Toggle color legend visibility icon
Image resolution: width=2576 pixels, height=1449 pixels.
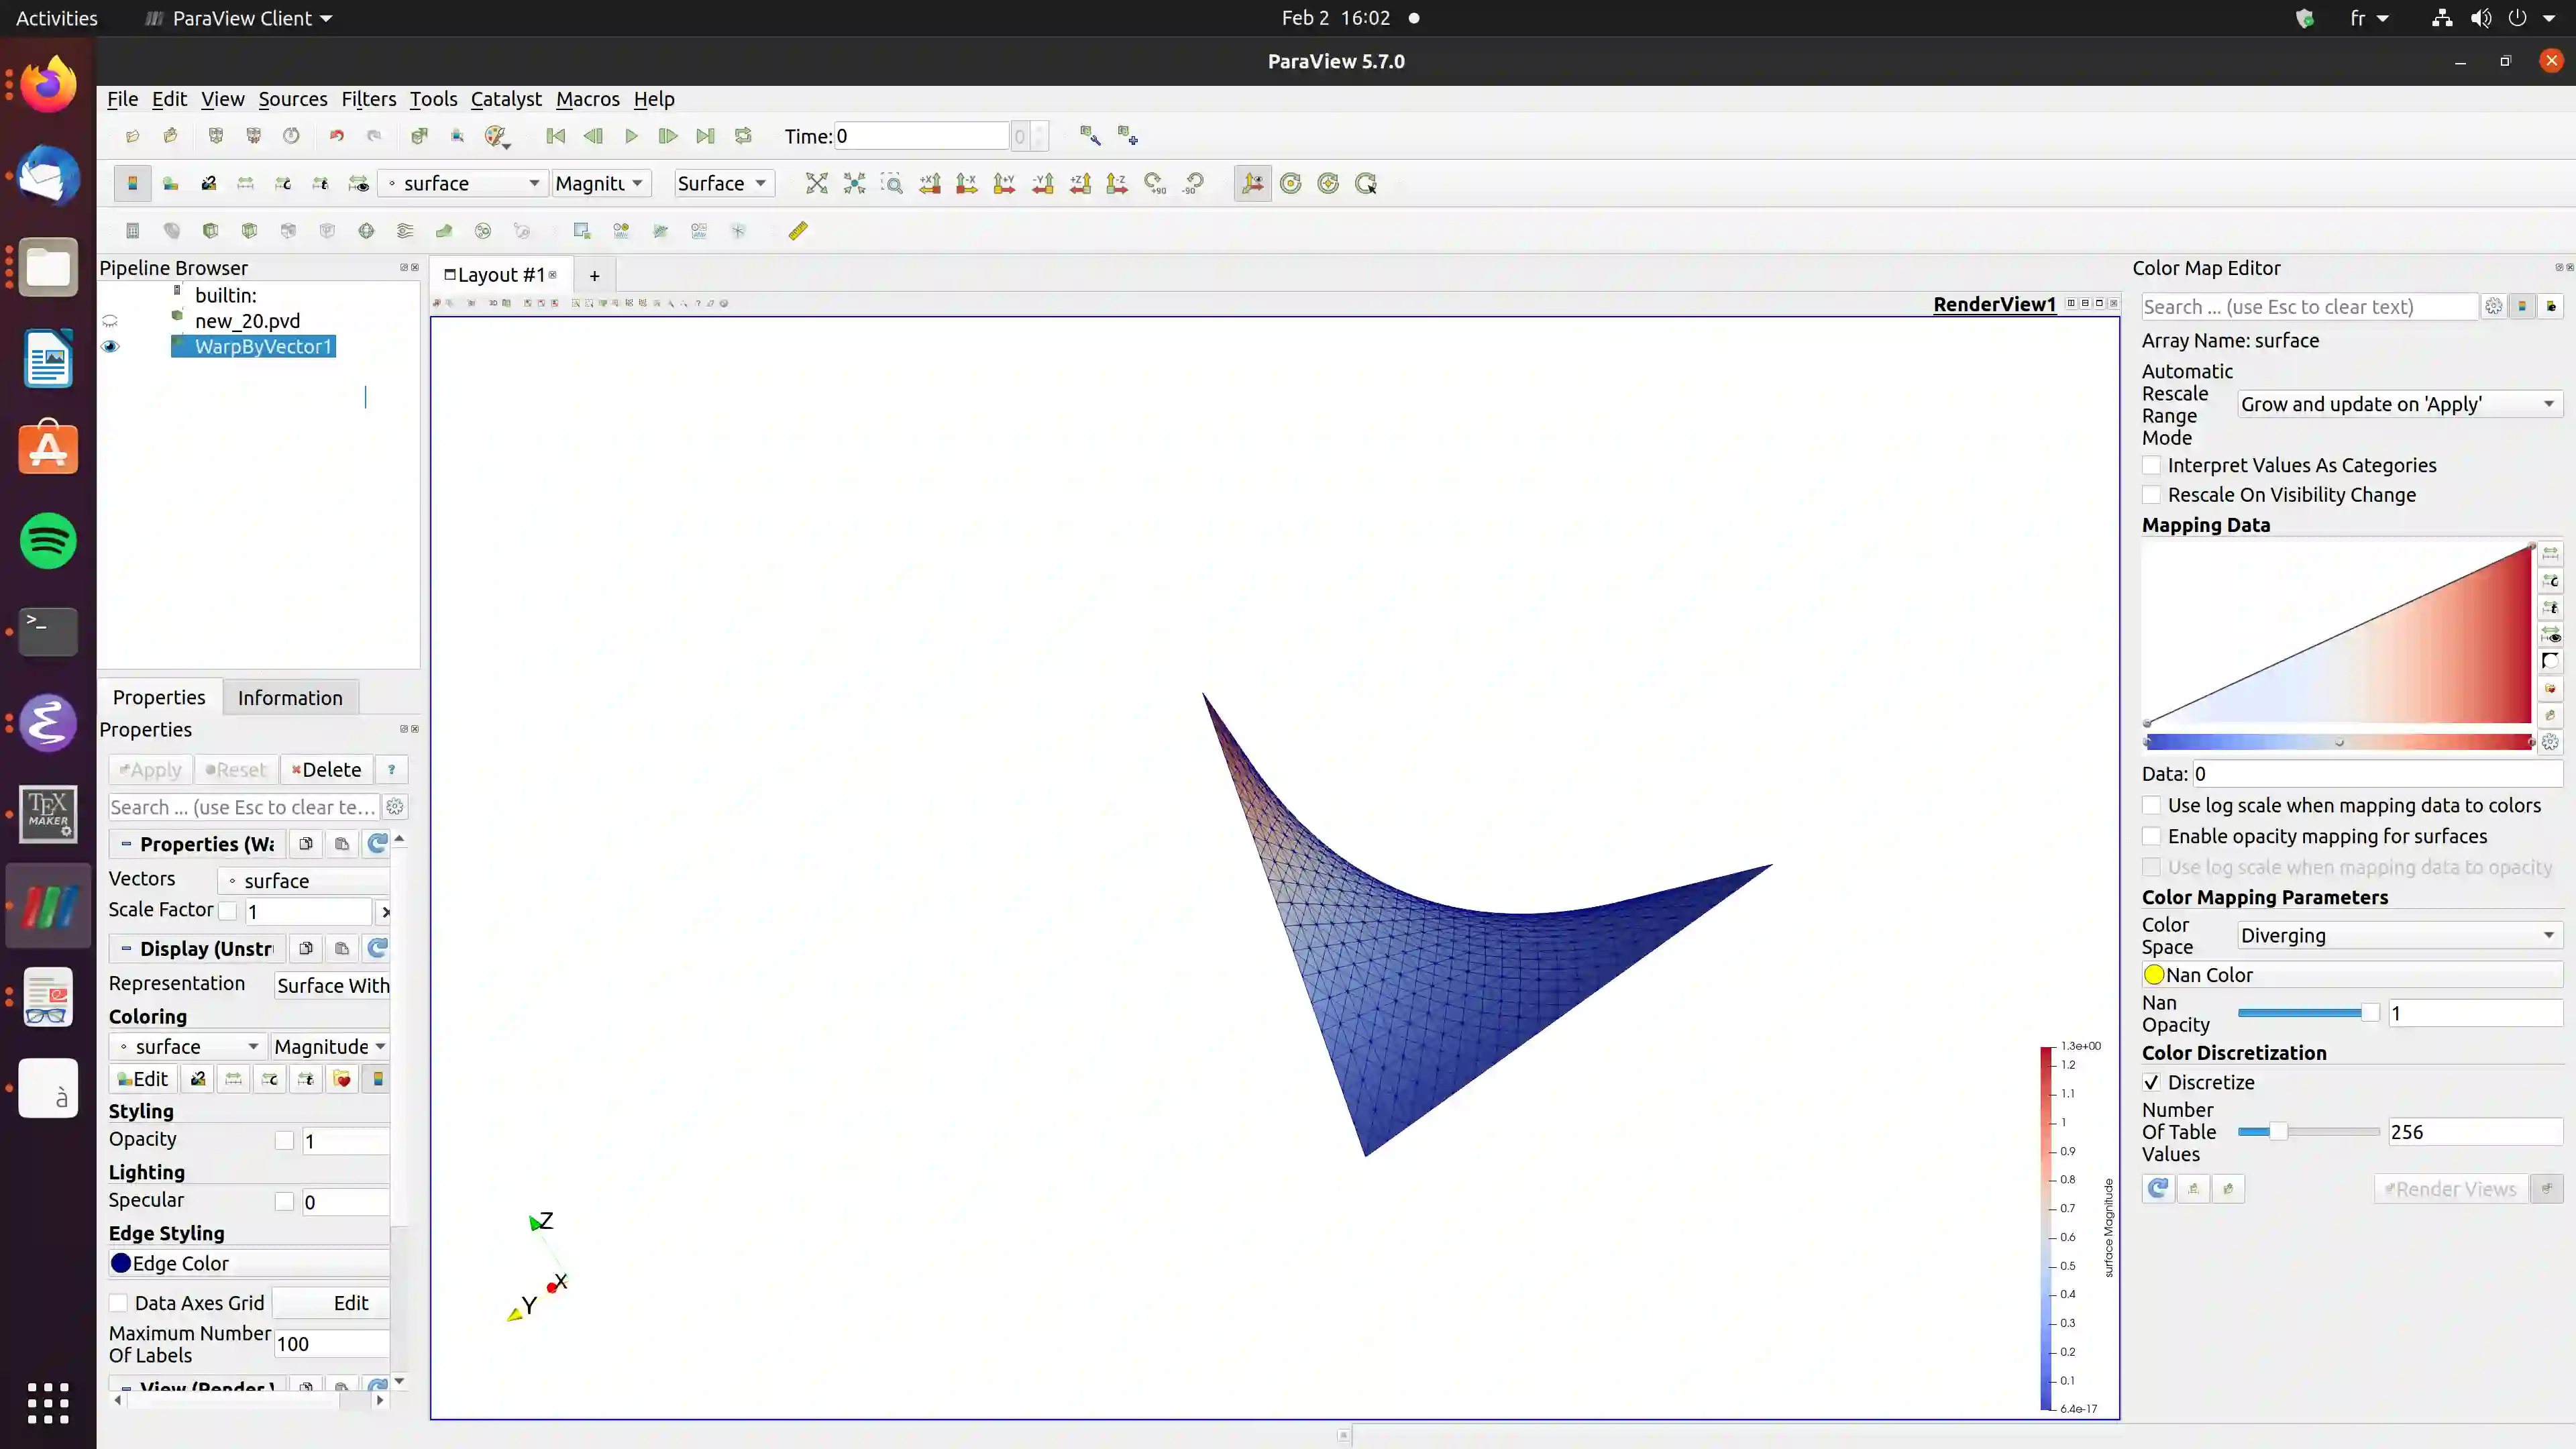point(131,183)
